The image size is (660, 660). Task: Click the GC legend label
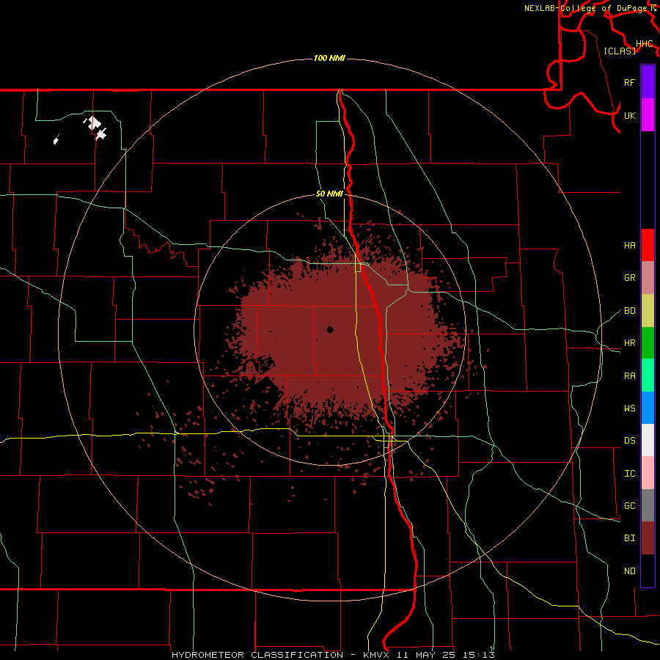629,506
